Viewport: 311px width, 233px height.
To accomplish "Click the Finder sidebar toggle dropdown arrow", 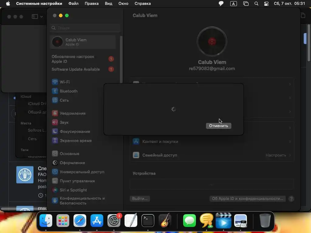I will click(x=41, y=17).
